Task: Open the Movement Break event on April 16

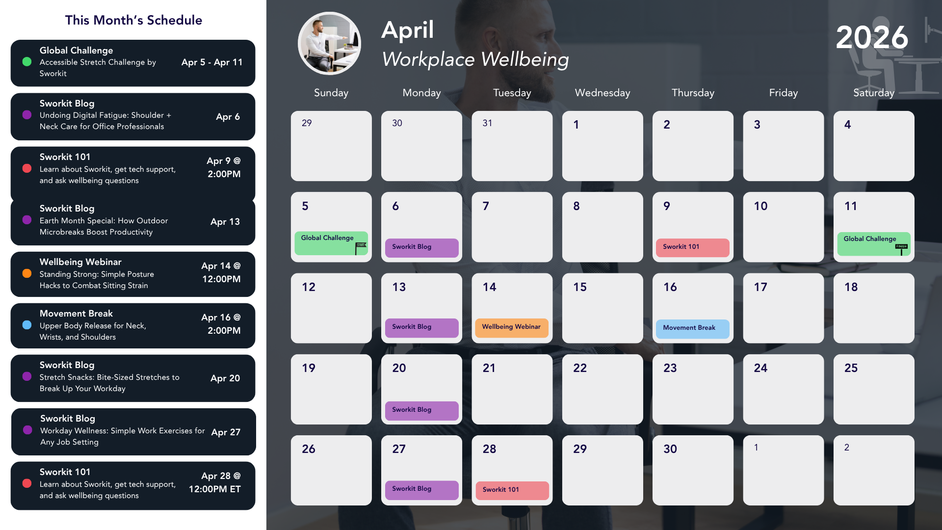Action: [692, 328]
